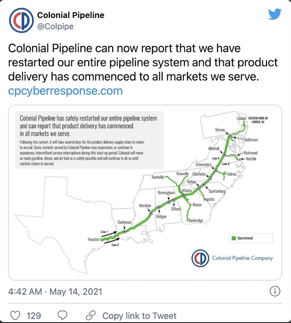The height and width of the screenshot is (323, 291).
Task: Click the Twitter bird logo
Action: pyautogui.click(x=275, y=14)
